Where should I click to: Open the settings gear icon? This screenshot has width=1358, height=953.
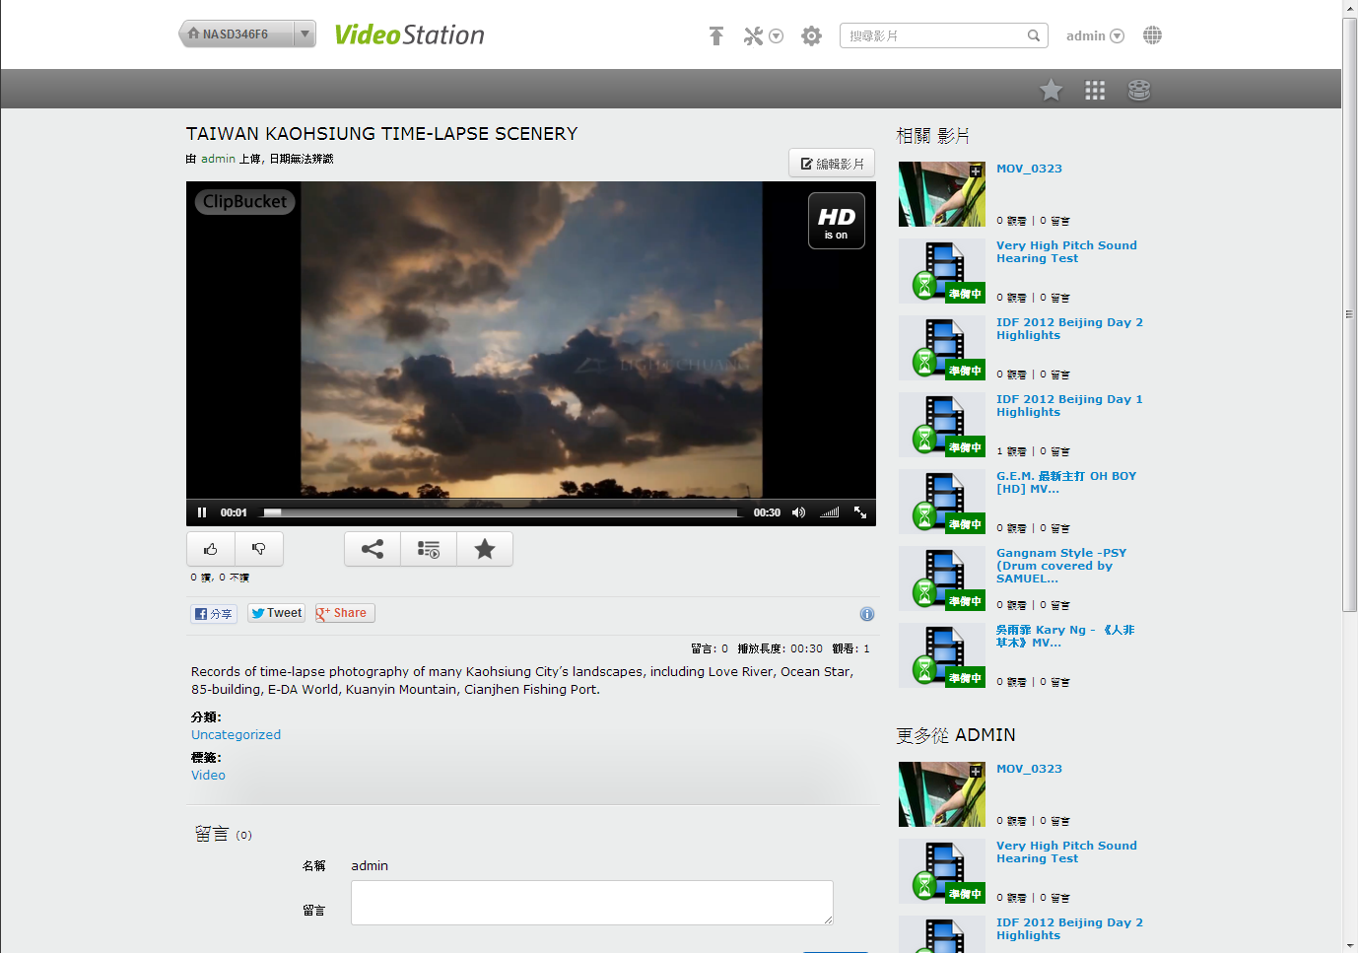pos(811,35)
